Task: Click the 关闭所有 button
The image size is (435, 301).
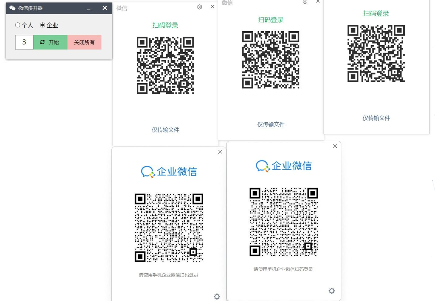Action: (84, 42)
